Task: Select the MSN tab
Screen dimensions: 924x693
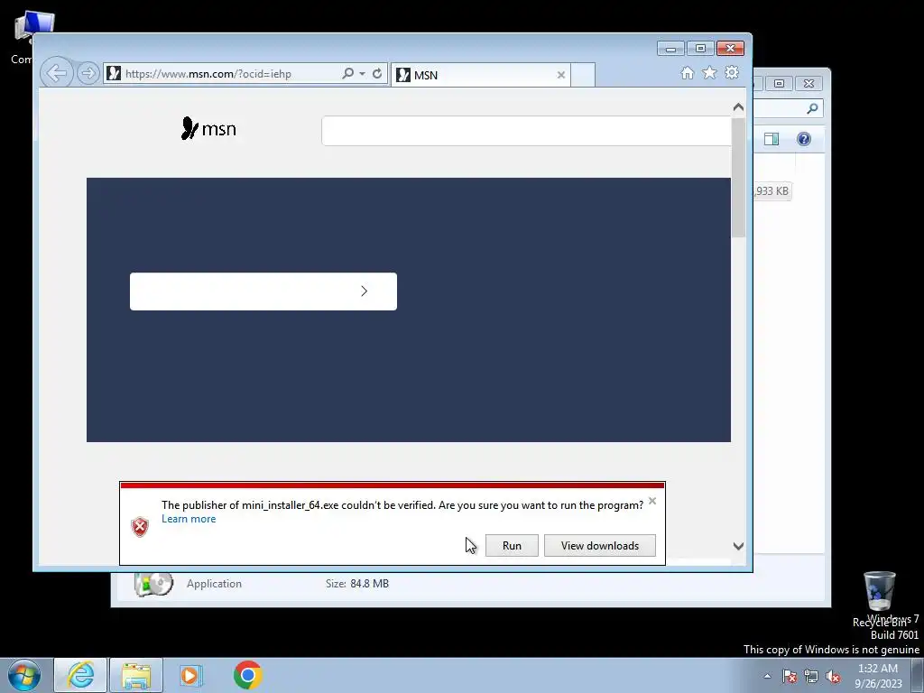Action: 480,75
